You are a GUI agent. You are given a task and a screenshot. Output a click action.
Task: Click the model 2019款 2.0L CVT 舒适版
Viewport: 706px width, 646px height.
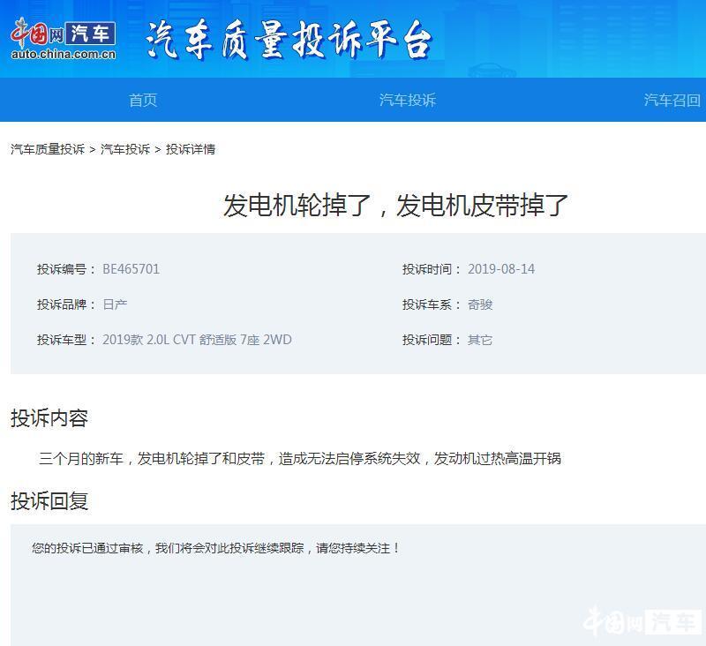[197, 340]
